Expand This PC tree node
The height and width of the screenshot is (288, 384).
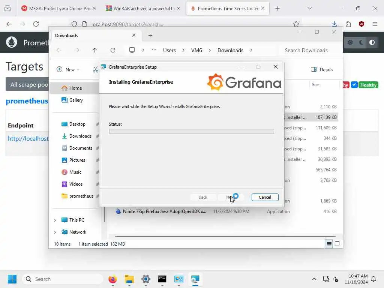[55, 220]
